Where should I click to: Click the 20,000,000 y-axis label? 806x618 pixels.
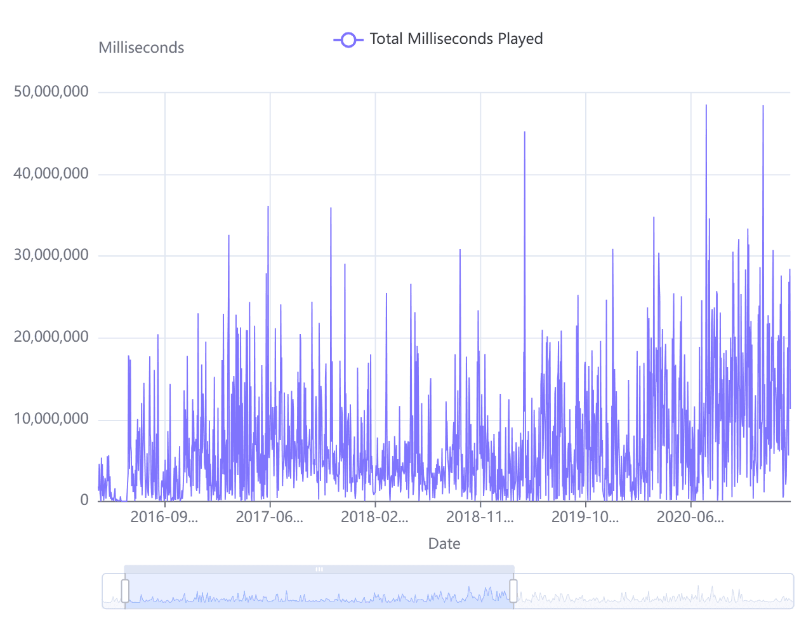[x=51, y=337]
